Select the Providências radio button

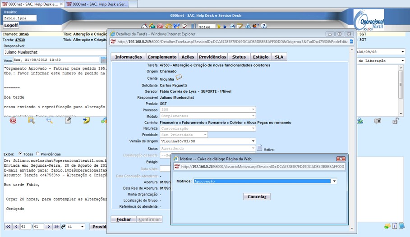(37, 153)
